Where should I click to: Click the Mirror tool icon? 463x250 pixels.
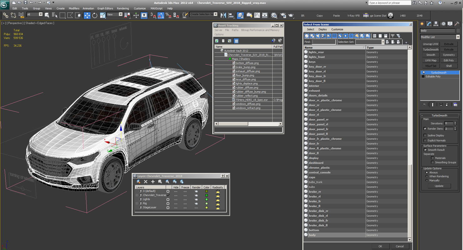(x=223, y=15)
